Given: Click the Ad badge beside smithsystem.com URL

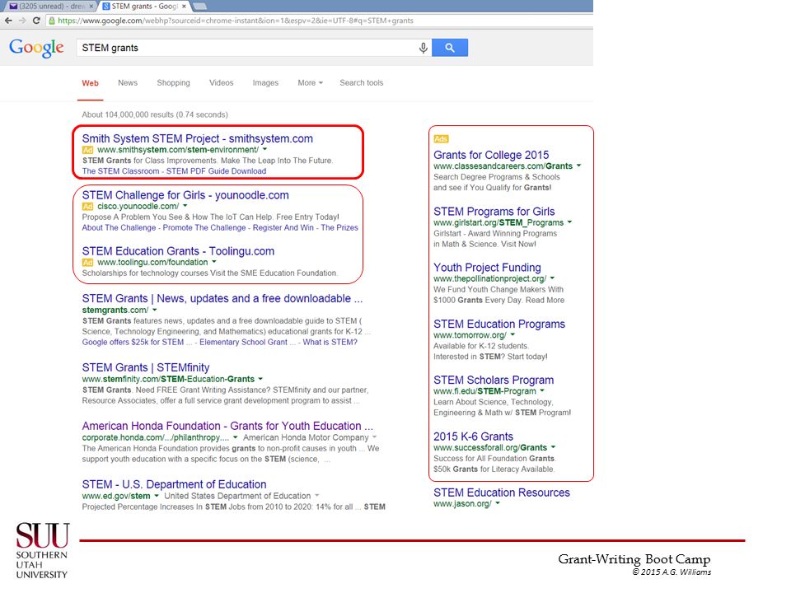Looking at the screenshot, I should (88, 150).
